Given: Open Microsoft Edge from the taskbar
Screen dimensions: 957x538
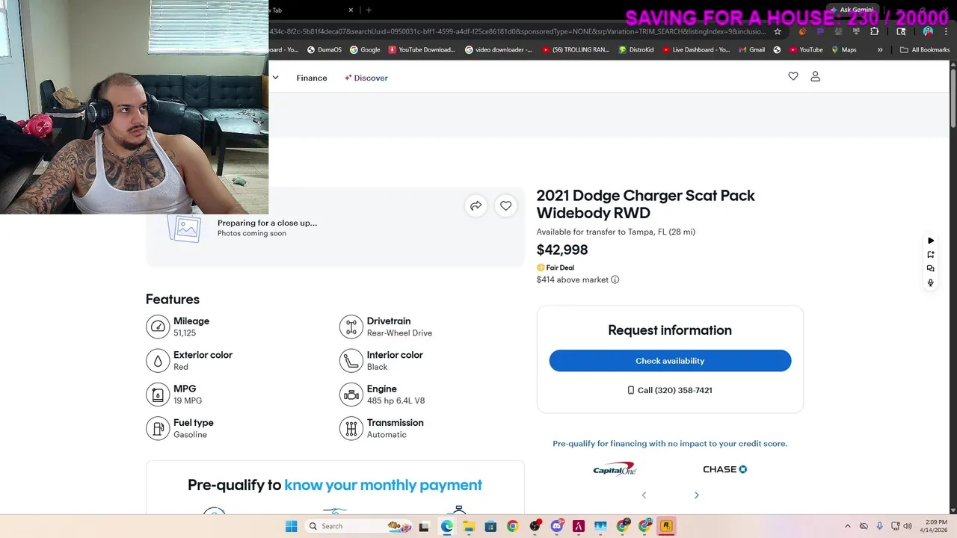Looking at the screenshot, I should click(446, 526).
